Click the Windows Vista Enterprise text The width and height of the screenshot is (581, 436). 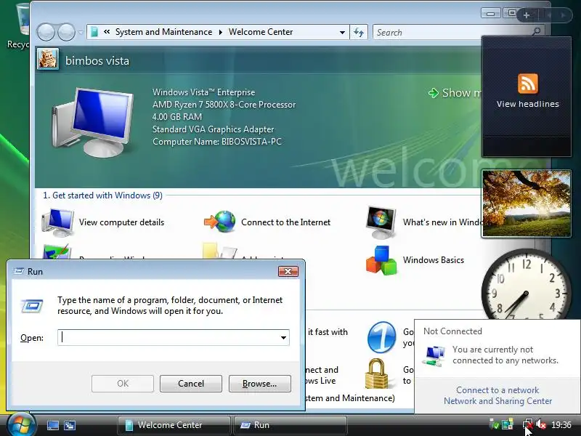[204, 92]
